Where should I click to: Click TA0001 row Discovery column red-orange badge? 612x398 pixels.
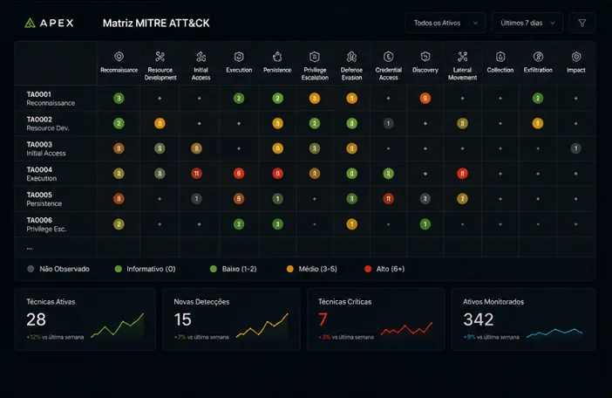point(425,98)
